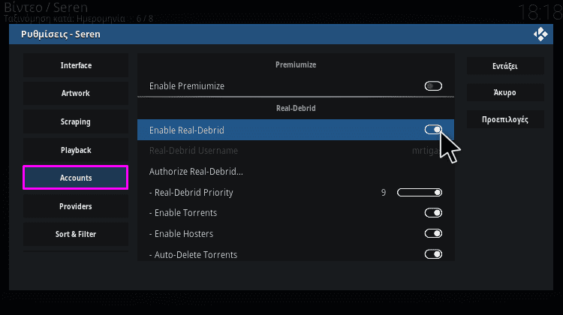
Task: Open the Providers category
Action: (x=76, y=206)
